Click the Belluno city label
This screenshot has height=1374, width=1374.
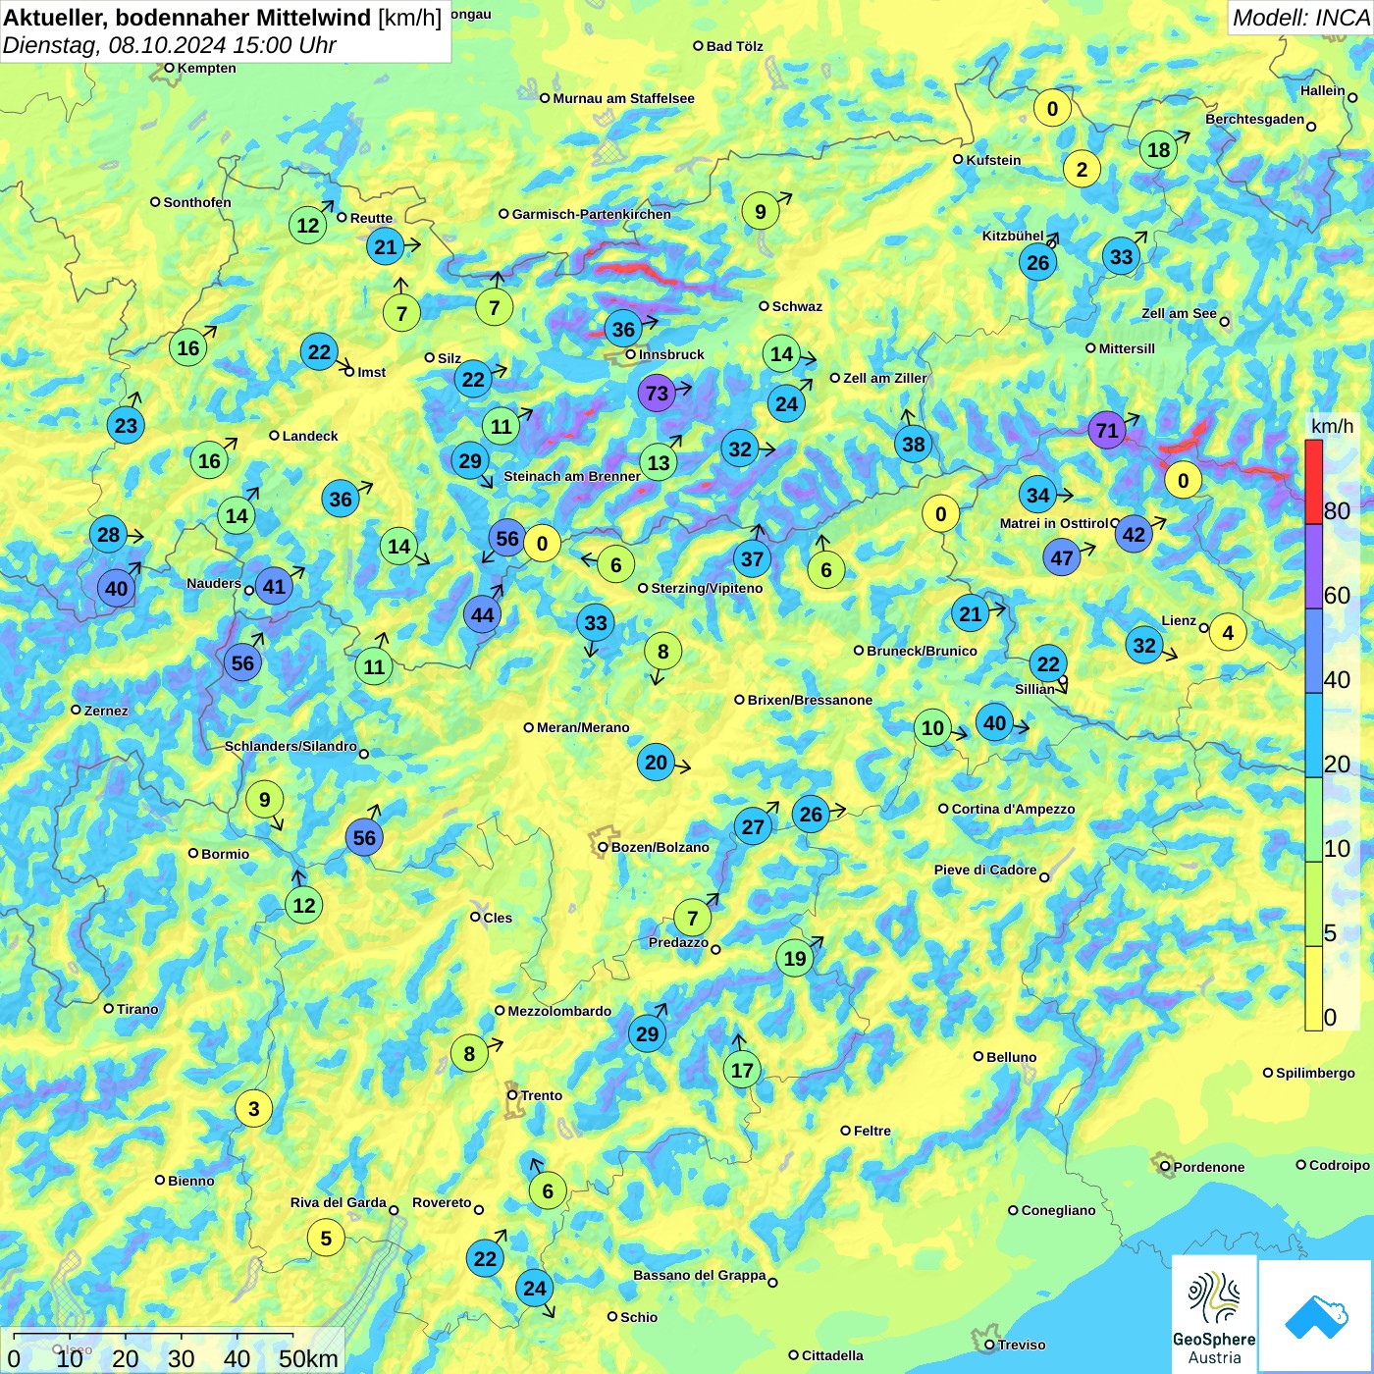(1011, 1057)
